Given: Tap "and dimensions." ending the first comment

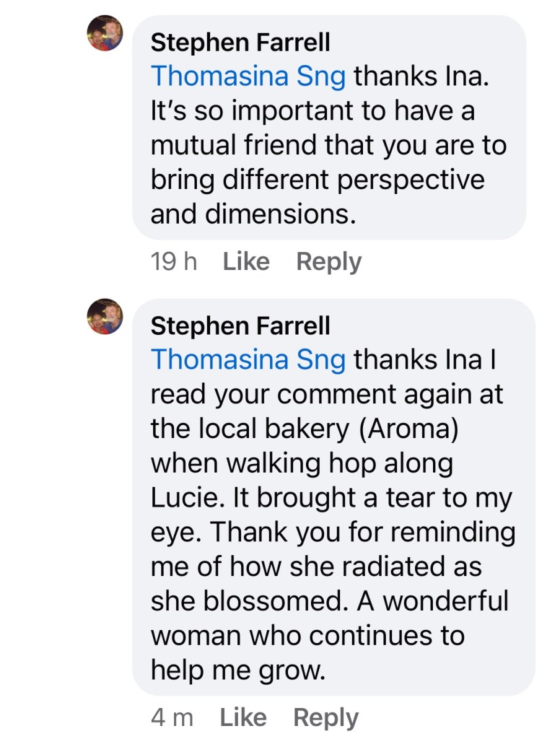Looking at the screenshot, I should [x=253, y=214].
